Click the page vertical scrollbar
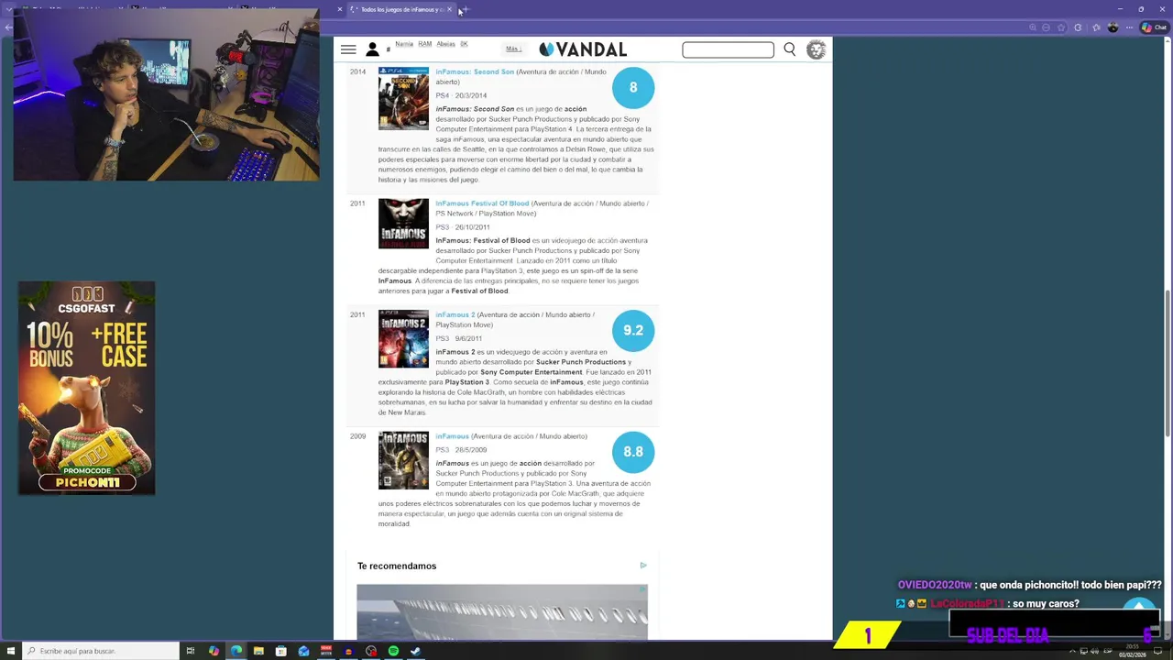Screen dimensions: 1173x660 point(1168,362)
